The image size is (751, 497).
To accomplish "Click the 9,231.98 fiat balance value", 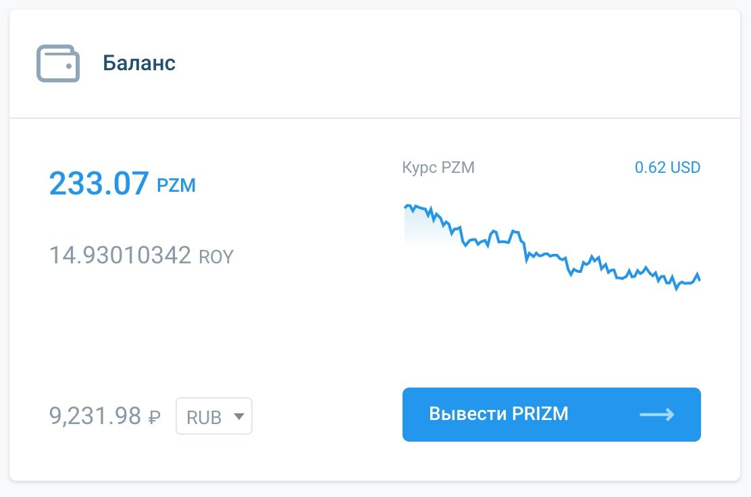I will pos(95,415).
